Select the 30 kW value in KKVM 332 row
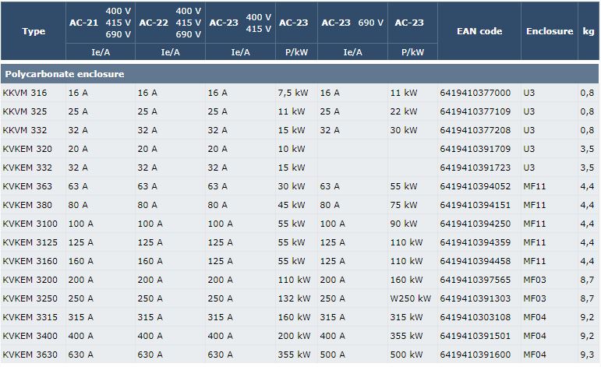 pyautogui.click(x=404, y=130)
